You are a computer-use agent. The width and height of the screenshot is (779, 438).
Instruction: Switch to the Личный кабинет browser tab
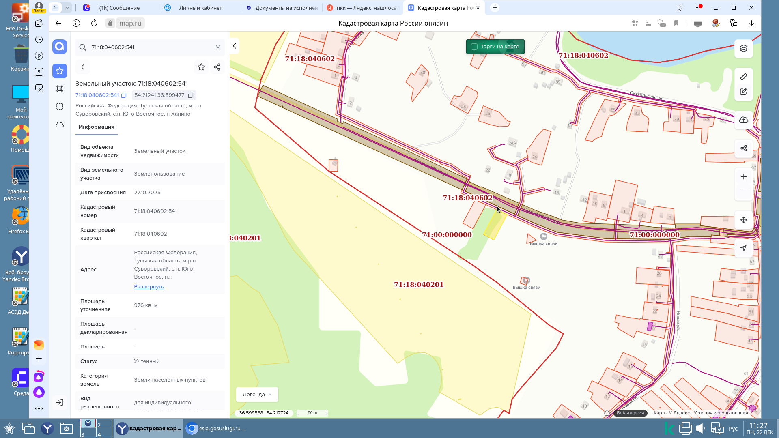200,8
